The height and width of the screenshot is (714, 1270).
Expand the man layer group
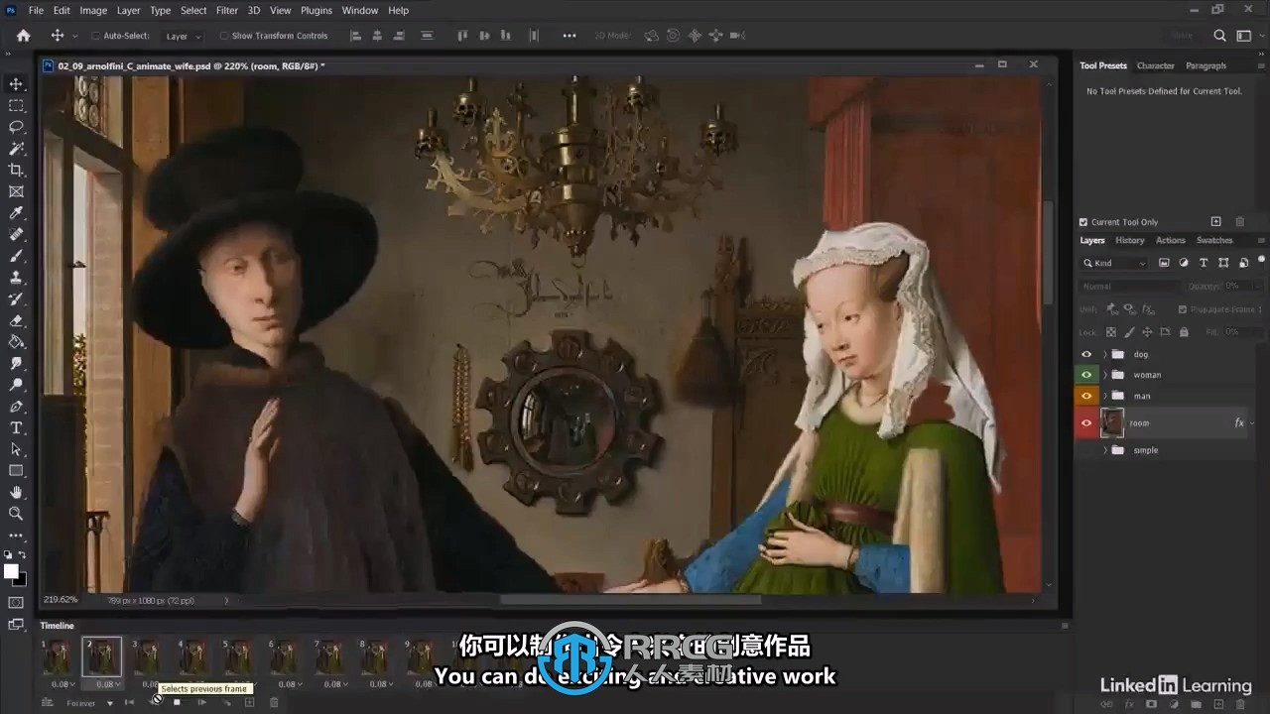pos(1105,396)
